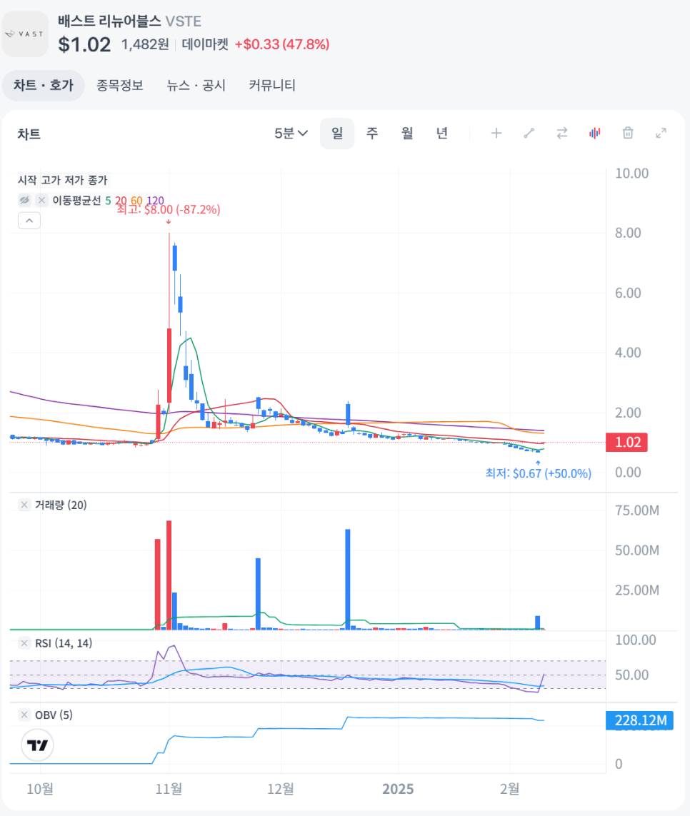Screen dimensions: 690x816
Task: Click the 75.00M volume axis label
Action: click(637, 510)
